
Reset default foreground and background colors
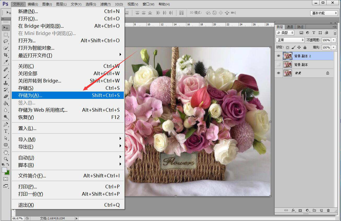(x=3, y=164)
